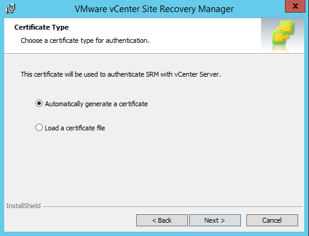The height and width of the screenshot is (236, 309).
Task: Go back with the < Back button
Action: coord(162,220)
